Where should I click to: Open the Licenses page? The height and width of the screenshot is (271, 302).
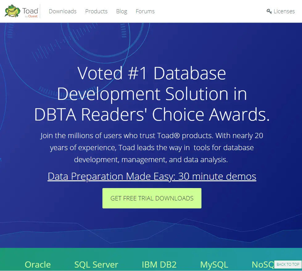coord(284,11)
